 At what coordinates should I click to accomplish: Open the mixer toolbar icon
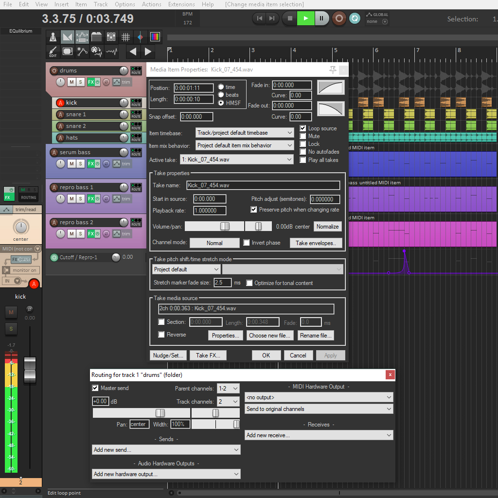tap(111, 37)
